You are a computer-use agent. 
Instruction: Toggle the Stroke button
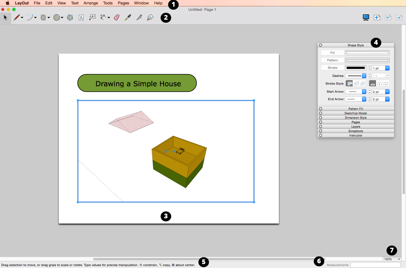tap(332, 68)
